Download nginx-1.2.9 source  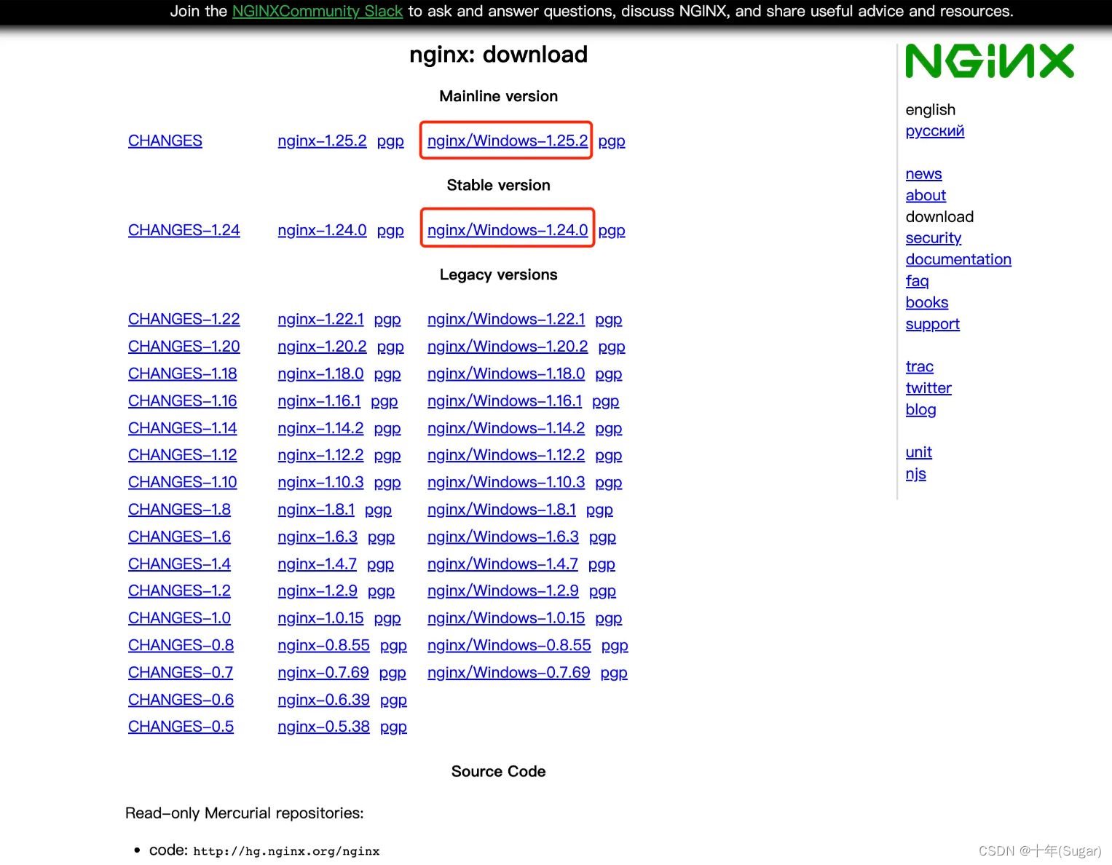[x=318, y=591]
